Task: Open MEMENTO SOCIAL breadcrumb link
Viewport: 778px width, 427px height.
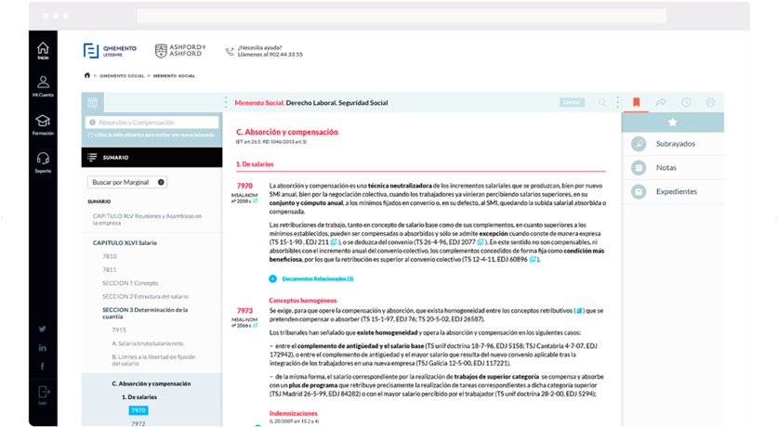Action: tap(174, 76)
